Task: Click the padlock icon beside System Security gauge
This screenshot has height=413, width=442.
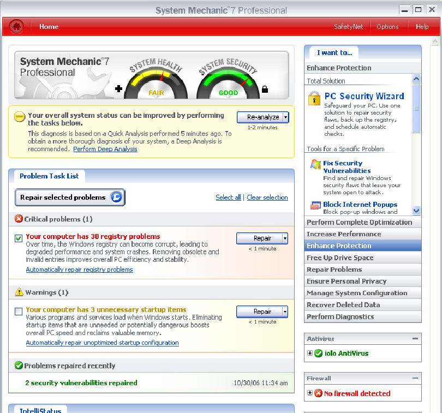Action: tap(265, 89)
